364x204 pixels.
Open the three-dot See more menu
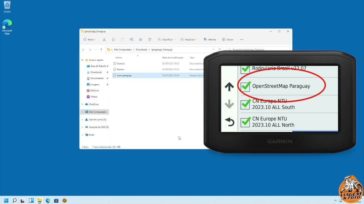(242, 40)
